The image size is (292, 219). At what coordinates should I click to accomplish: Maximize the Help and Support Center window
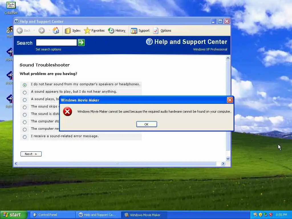coord(220,21)
